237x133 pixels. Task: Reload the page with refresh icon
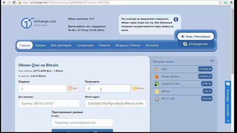pos(14,3)
